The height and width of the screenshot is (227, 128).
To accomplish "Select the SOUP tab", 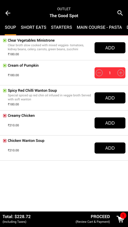I will click(x=10, y=27).
